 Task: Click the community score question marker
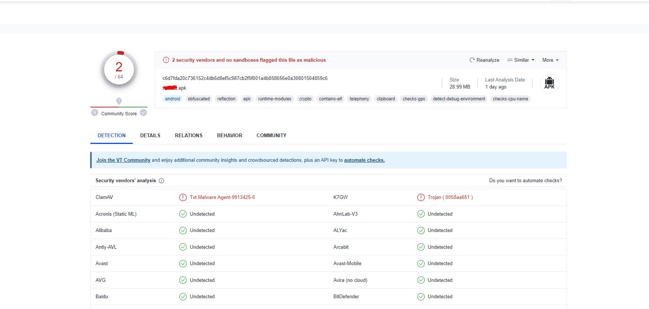point(119,101)
